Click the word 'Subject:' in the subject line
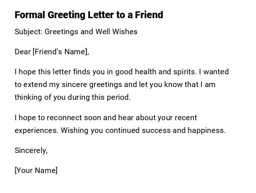Screen dimensions: 256x193 click(29, 32)
